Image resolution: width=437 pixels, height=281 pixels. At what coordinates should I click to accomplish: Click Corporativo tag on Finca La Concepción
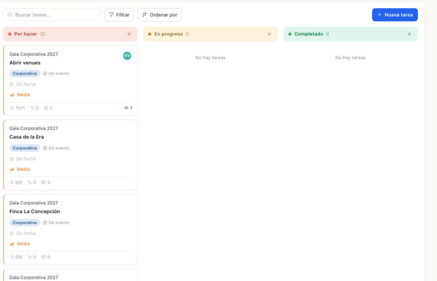(25, 223)
